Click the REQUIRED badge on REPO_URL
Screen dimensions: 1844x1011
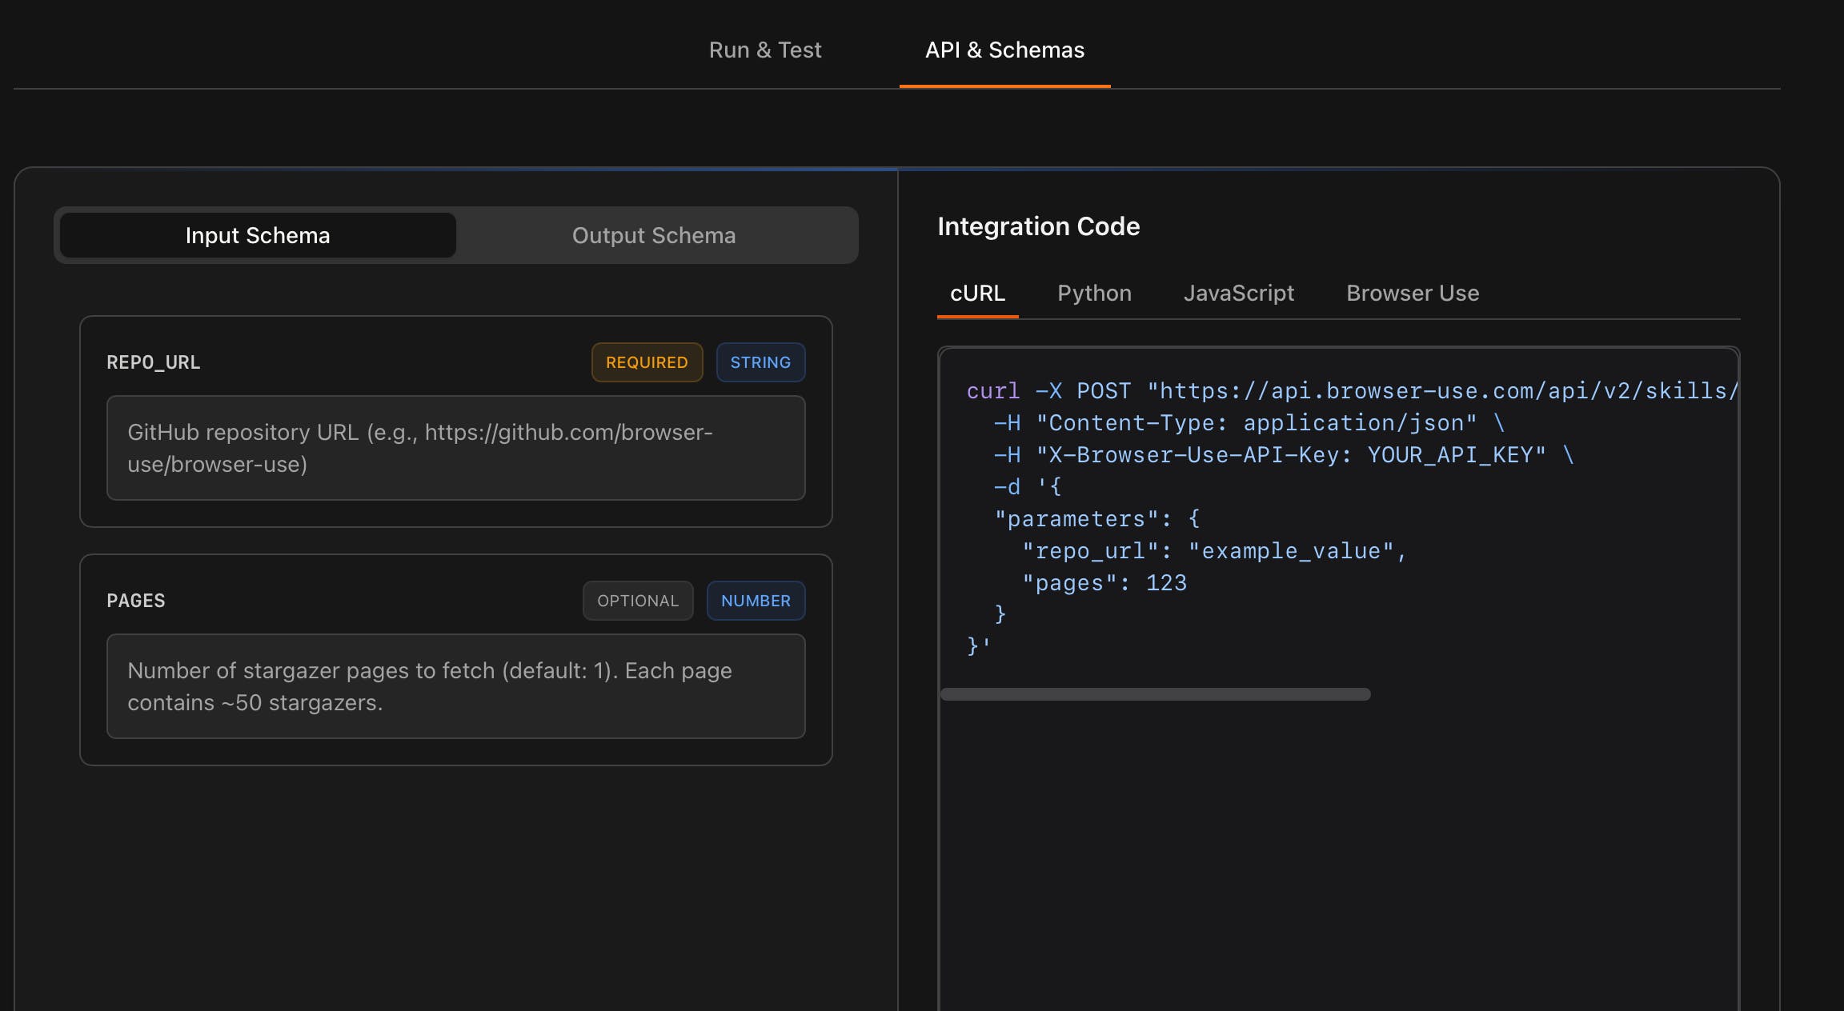646,362
